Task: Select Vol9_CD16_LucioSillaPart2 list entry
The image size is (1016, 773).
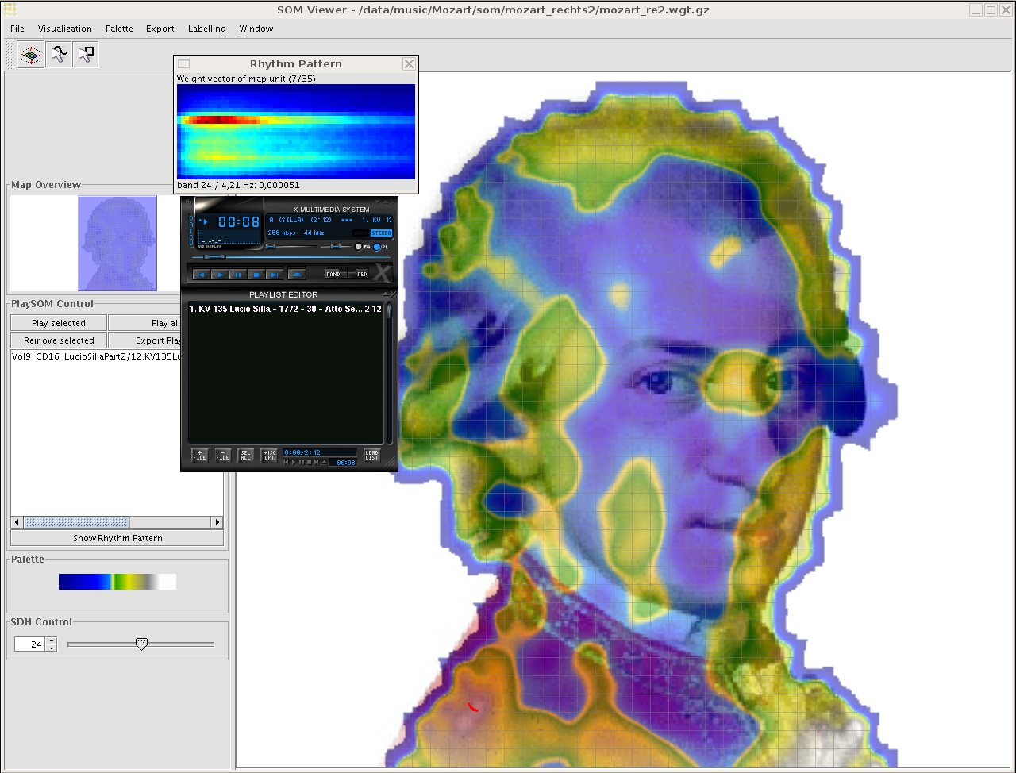Action: coord(97,357)
